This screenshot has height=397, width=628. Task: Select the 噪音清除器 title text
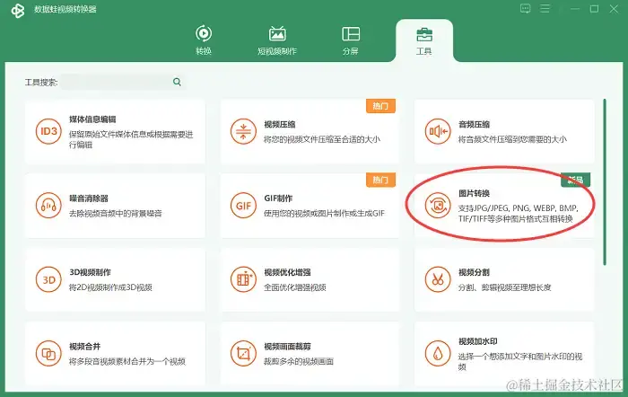point(89,198)
